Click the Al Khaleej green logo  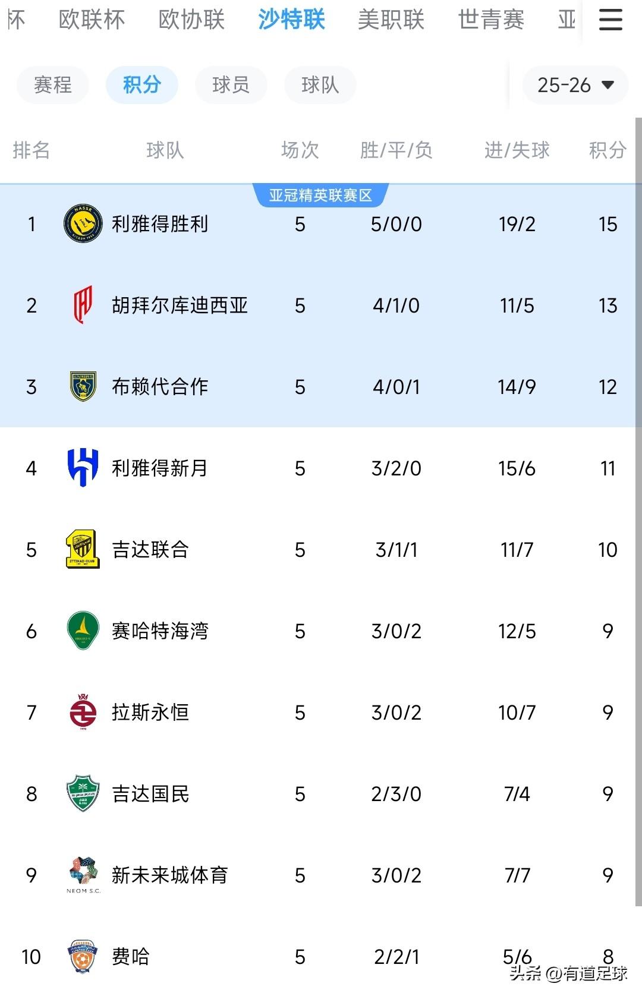tap(83, 631)
